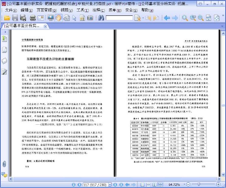Click the actual size 100% page icon
226x188 pixels.
pos(209,18)
